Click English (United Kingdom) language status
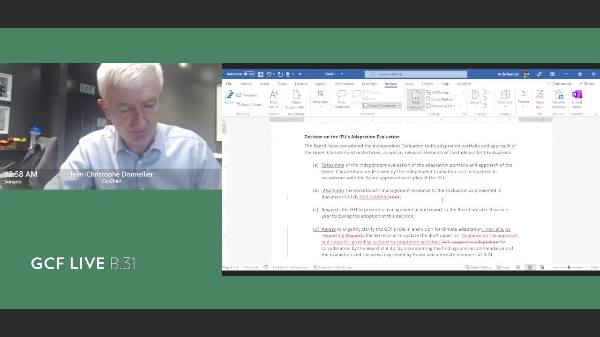This screenshot has height=337, width=600. [x=290, y=267]
